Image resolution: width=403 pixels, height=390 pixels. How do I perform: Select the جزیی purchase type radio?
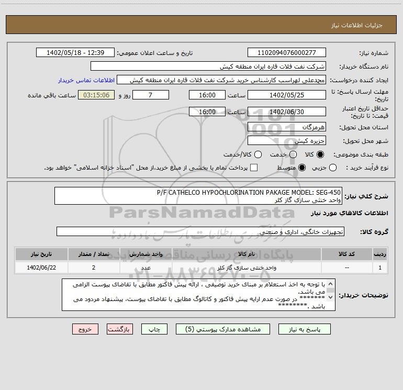click(333, 168)
